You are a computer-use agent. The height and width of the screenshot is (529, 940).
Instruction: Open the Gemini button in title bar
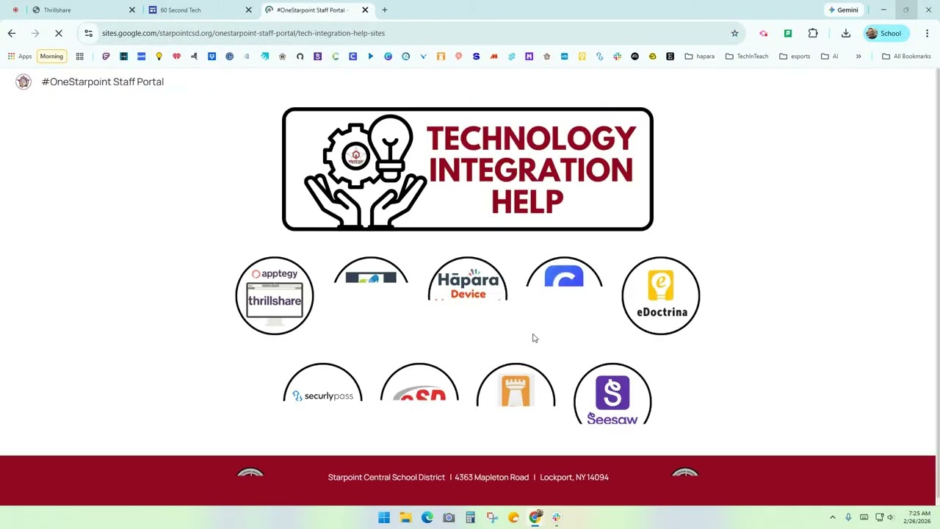843,10
